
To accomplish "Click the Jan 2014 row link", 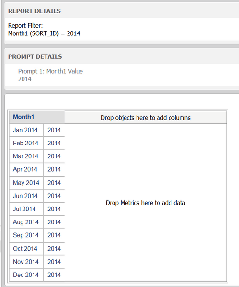I will [25, 130].
